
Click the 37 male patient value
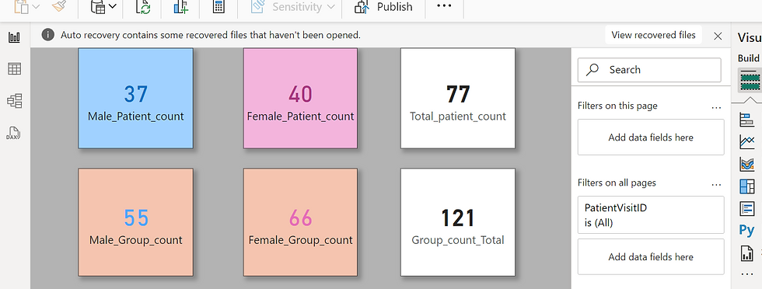click(135, 94)
